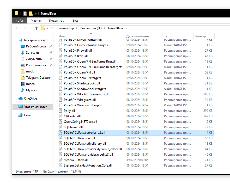Select Быстрый доступ in navigation pane
230x190 pixels.
pos(36,40)
